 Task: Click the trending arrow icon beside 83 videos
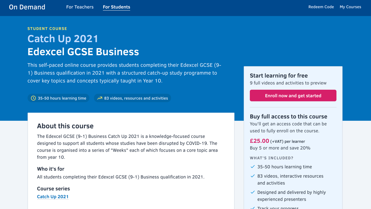coord(100,98)
